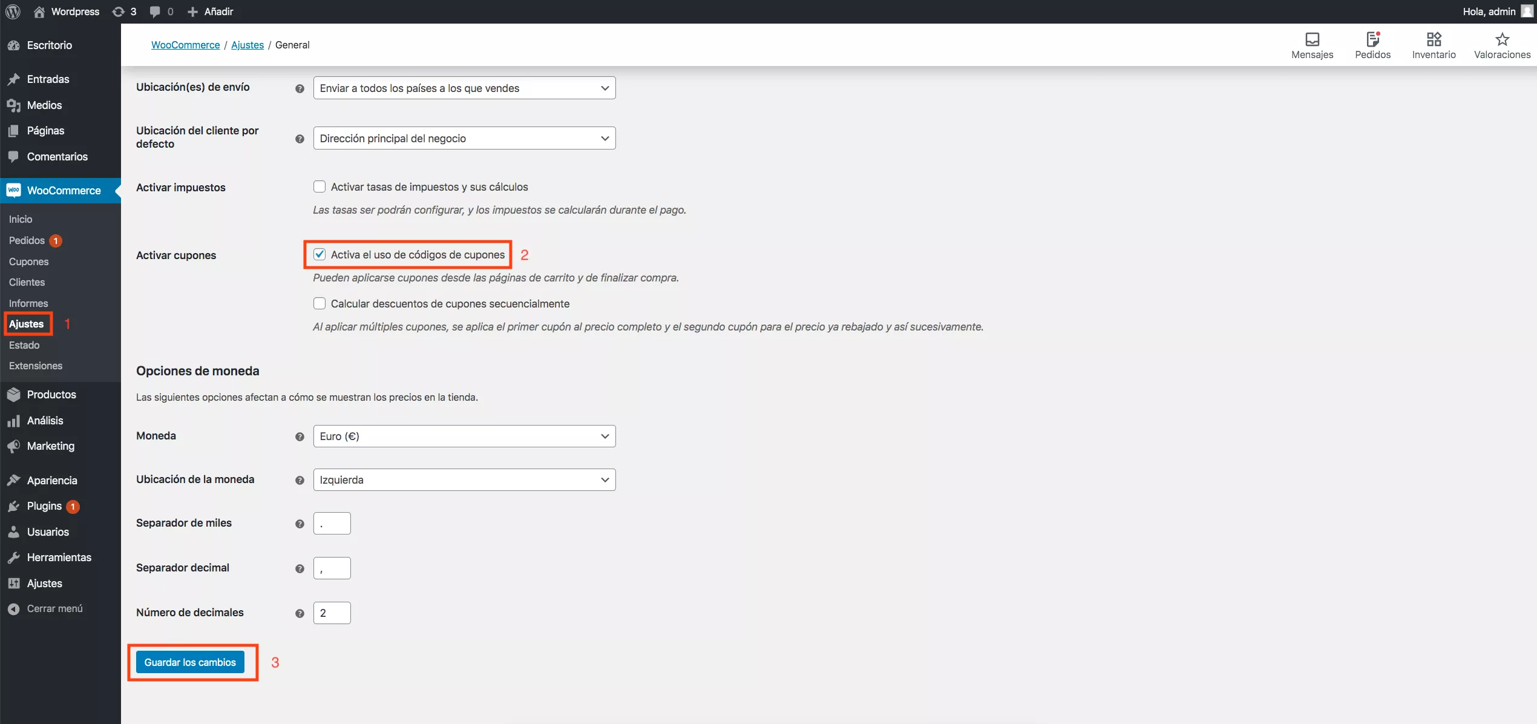
Task: Click the Número de decimales input field
Action: (x=332, y=613)
